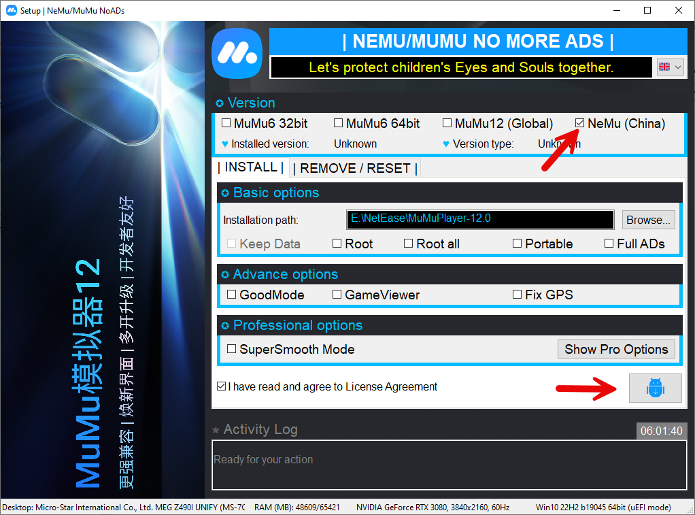
Task: Click the 06:01:40 timer display
Action: [x=661, y=431]
